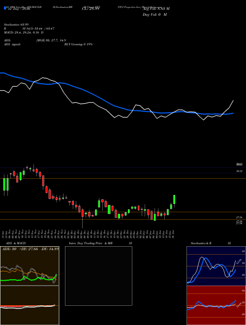Click the ADX & MACD panel title
Image resolution: width=246 pixels, height=325 pixels.
pos(16,243)
